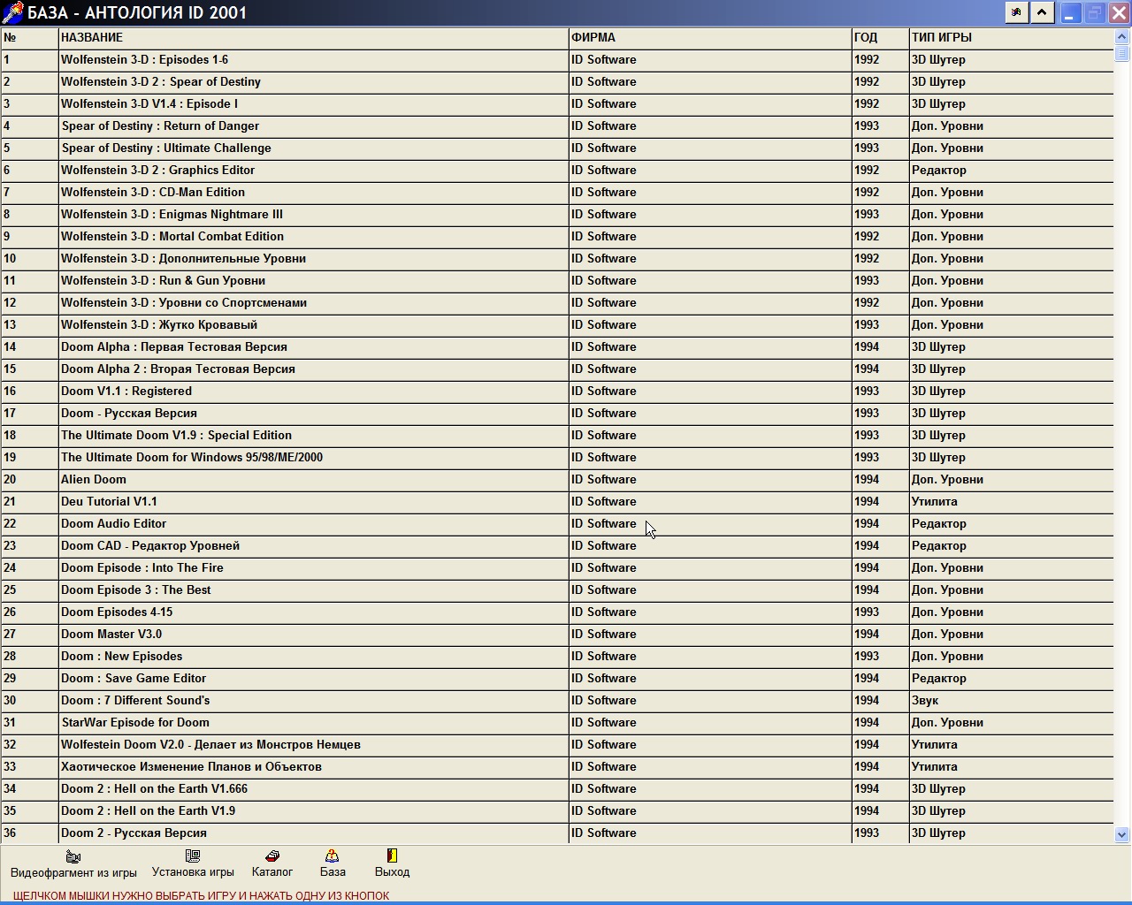Open the Видеофрагмент из игры camera button
Screen dimensions: 1132x905
click(x=73, y=863)
